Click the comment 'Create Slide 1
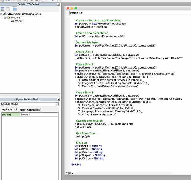This screenshot has width=191, height=180. click(84, 52)
